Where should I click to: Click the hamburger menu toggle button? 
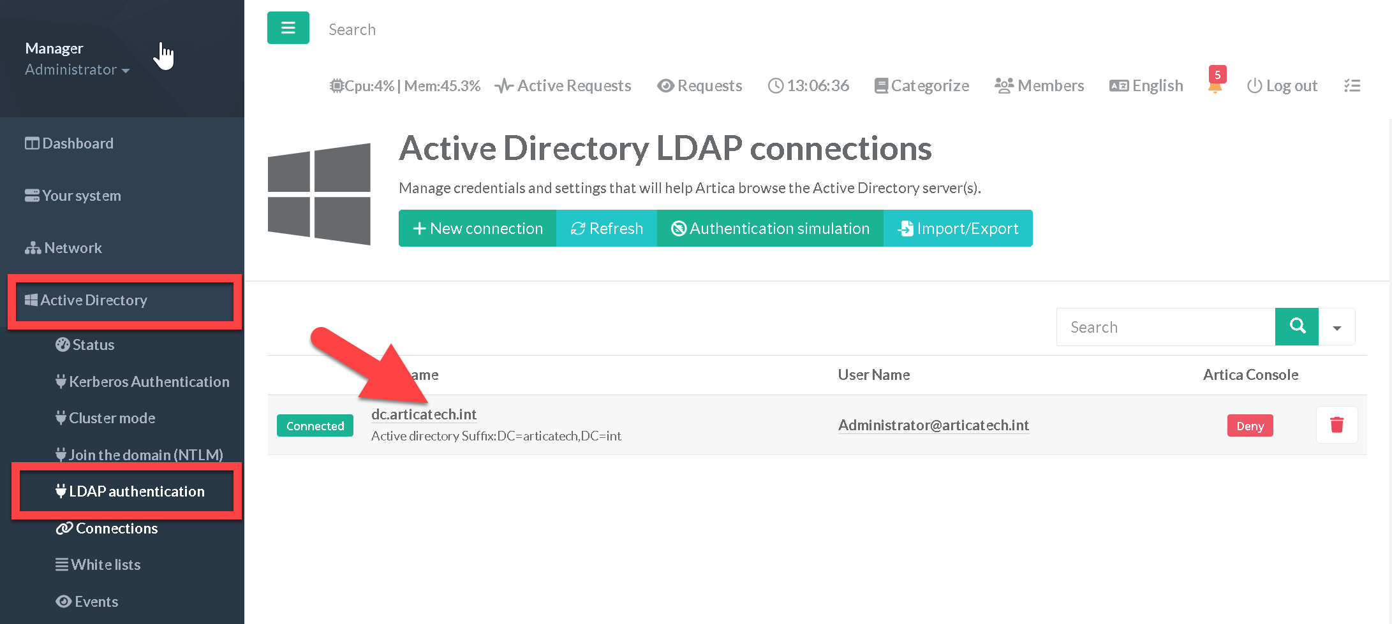coord(288,28)
